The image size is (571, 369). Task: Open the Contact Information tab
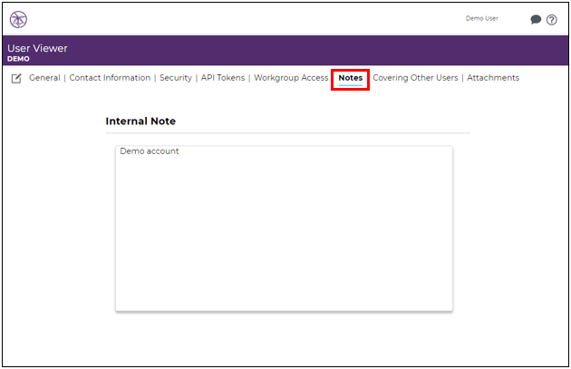pos(110,78)
